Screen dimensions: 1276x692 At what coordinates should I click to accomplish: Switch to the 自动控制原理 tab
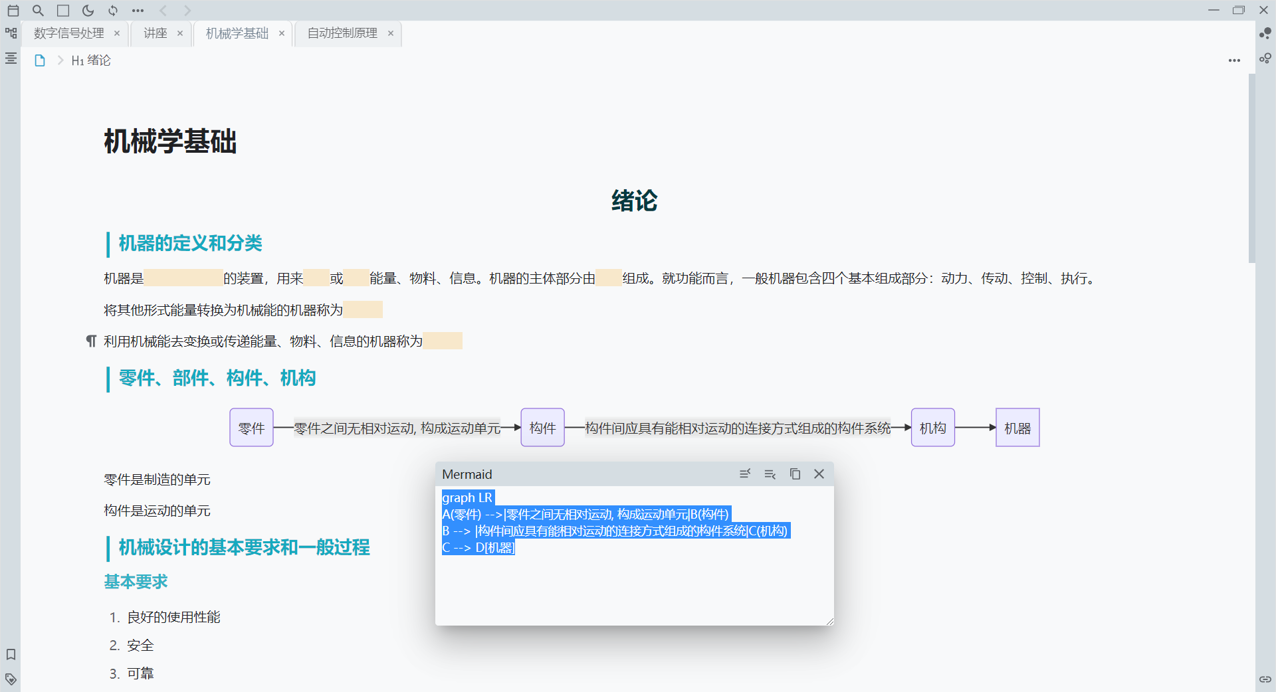coord(342,33)
